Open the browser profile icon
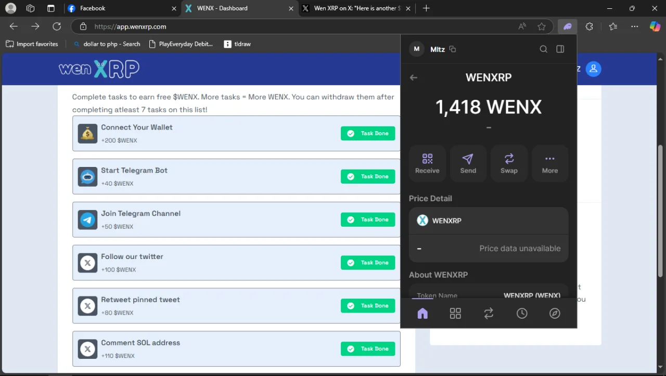The image size is (666, 376). pos(10,8)
